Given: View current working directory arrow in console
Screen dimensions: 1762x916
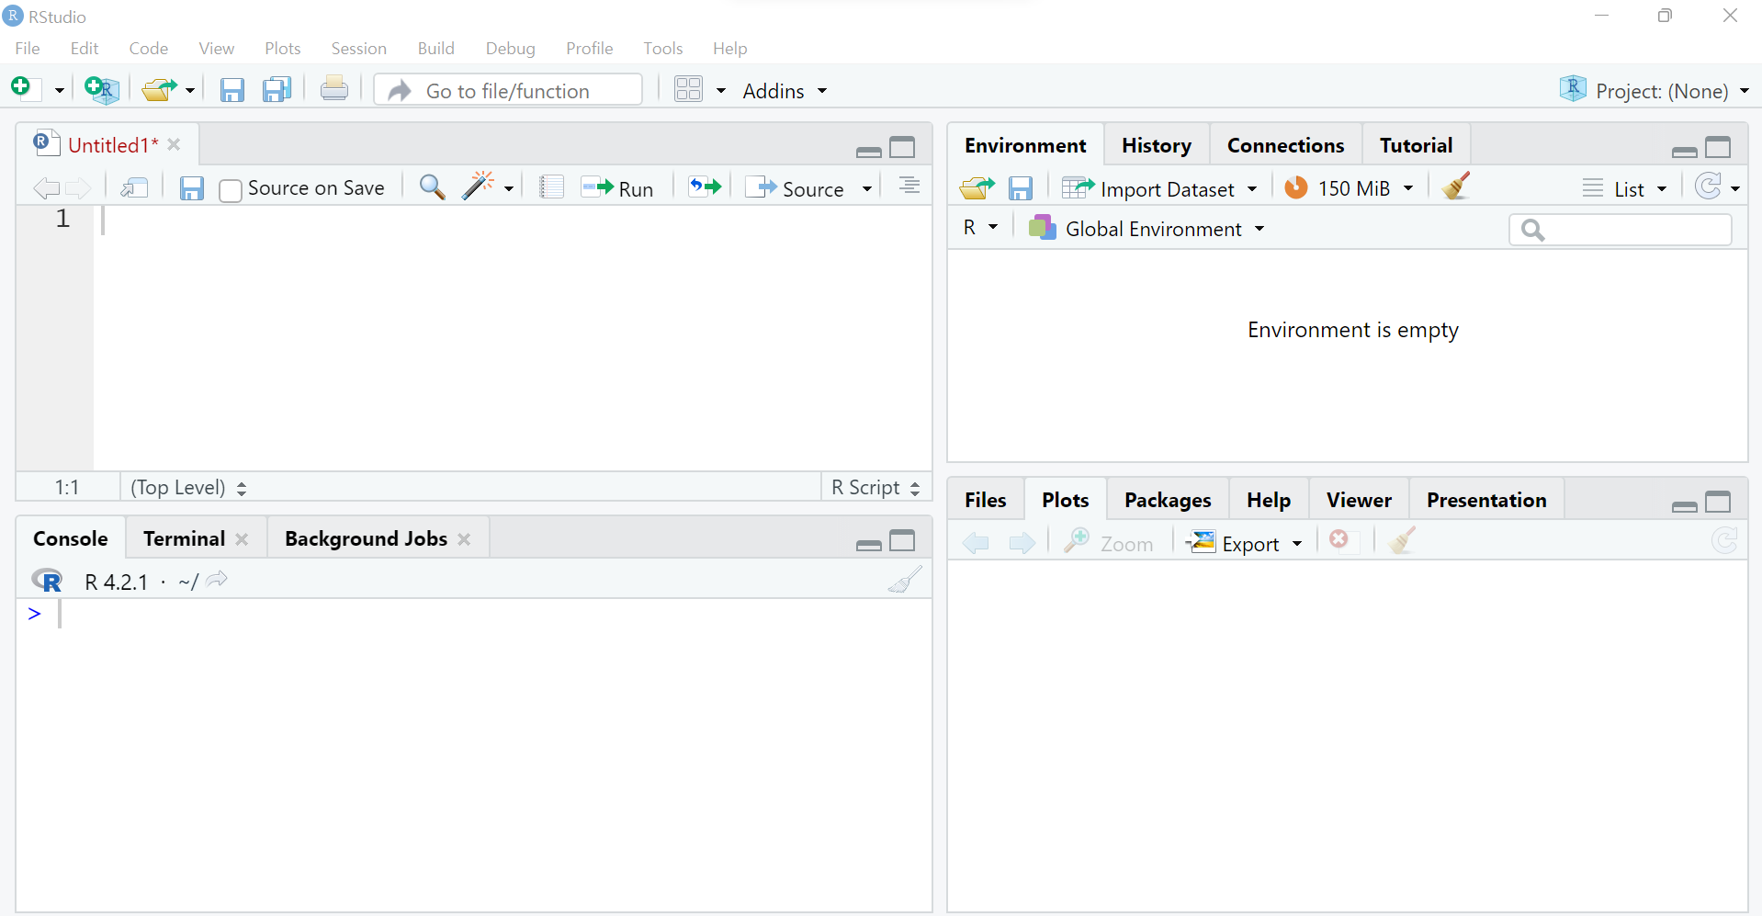Looking at the screenshot, I should click(217, 580).
